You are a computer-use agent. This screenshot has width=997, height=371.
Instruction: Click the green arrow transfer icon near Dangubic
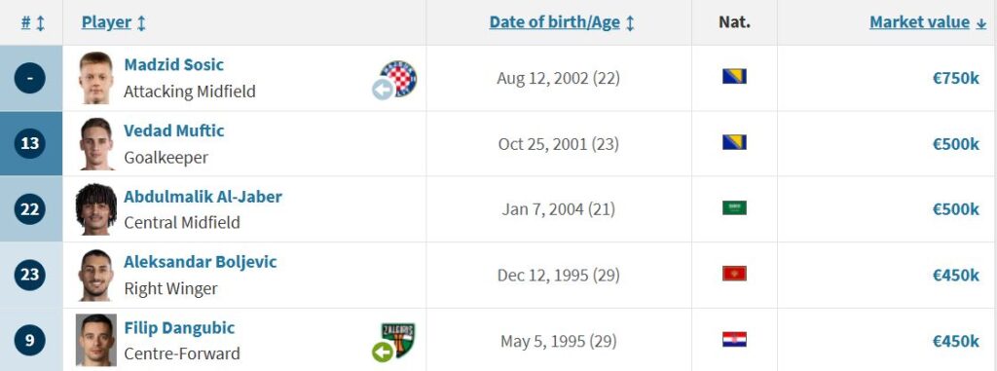point(383,352)
